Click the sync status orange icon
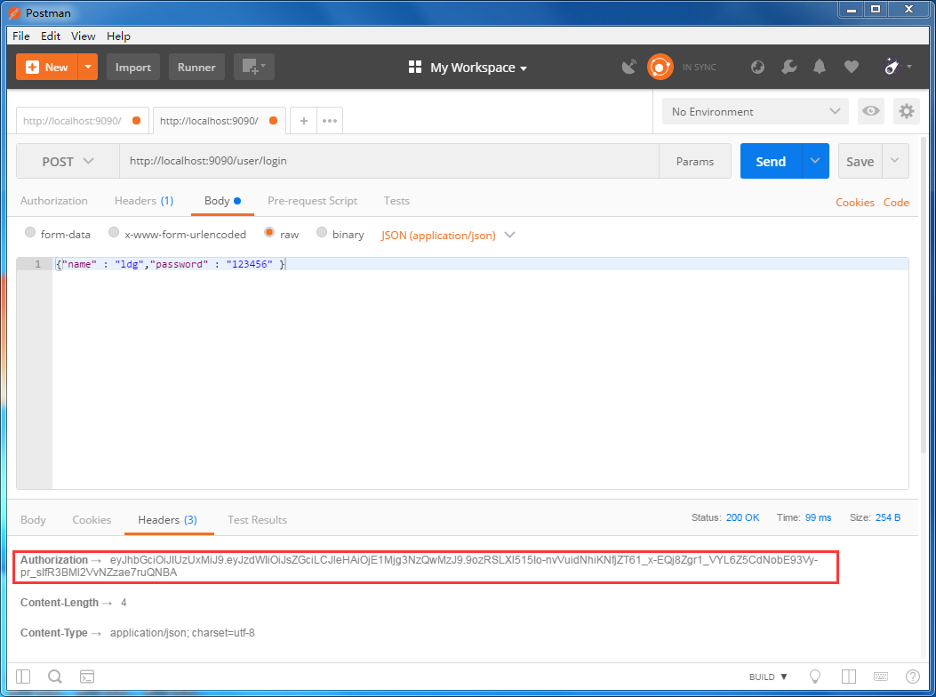This screenshot has width=936, height=697. pos(660,67)
